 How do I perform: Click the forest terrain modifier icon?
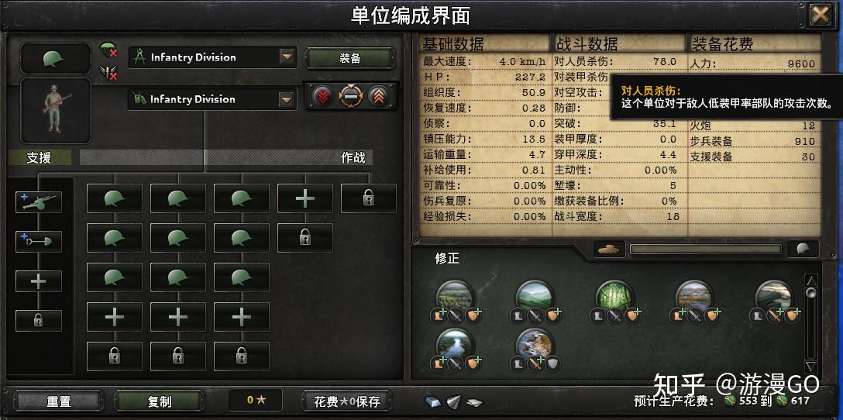tap(614, 297)
